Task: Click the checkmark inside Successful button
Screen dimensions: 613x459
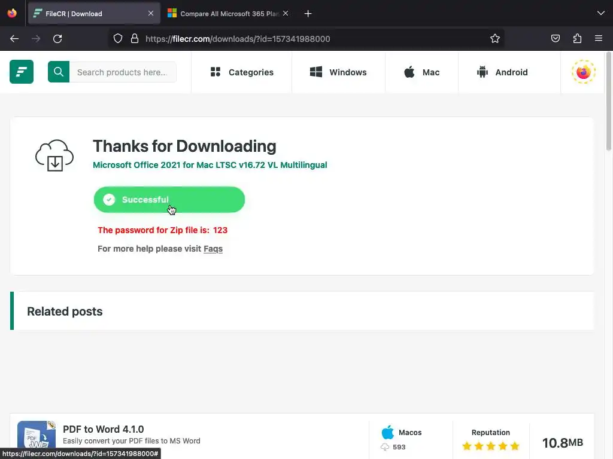Action: [109, 200]
